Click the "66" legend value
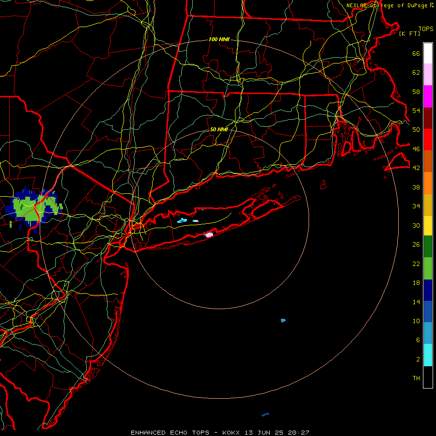Image resolution: width=436 pixels, height=436 pixels. [x=416, y=53]
